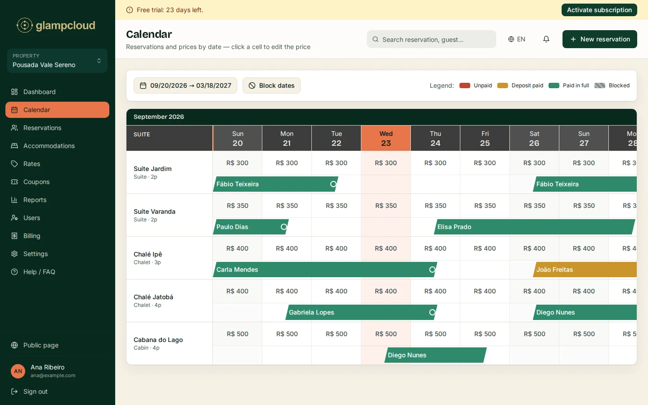Screen dimensions: 648x405
Task: Click the Users icon in sidebar
Action: [14, 218]
